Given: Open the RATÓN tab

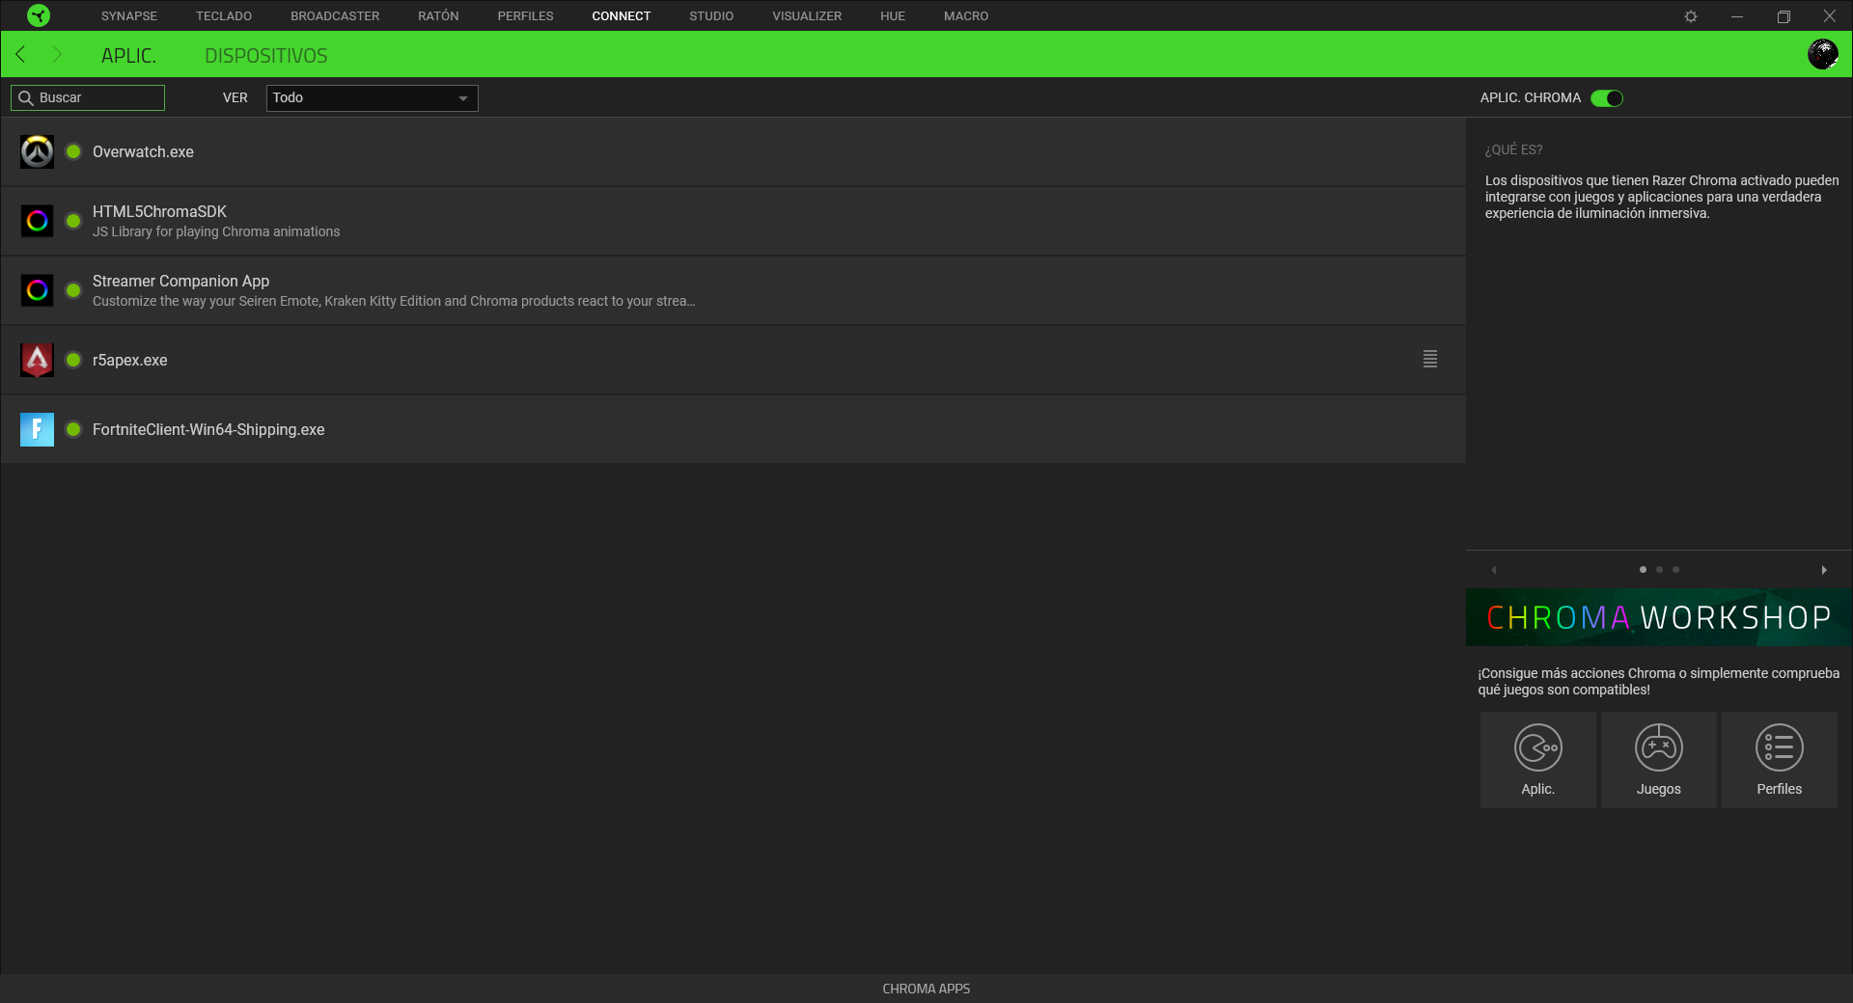Looking at the screenshot, I should (x=438, y=16).
